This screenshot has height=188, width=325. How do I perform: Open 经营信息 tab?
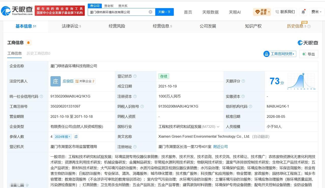pyautogui.click(x=162, y=26)
